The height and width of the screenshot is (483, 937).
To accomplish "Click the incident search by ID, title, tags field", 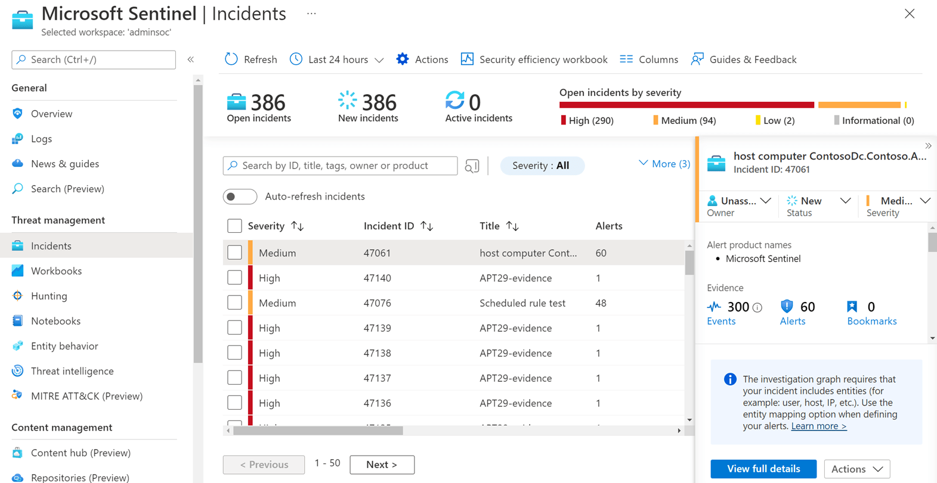I will click(x=340, y=166).
